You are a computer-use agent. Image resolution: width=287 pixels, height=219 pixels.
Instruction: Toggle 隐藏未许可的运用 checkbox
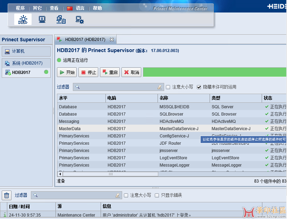[x=199, y=87]
